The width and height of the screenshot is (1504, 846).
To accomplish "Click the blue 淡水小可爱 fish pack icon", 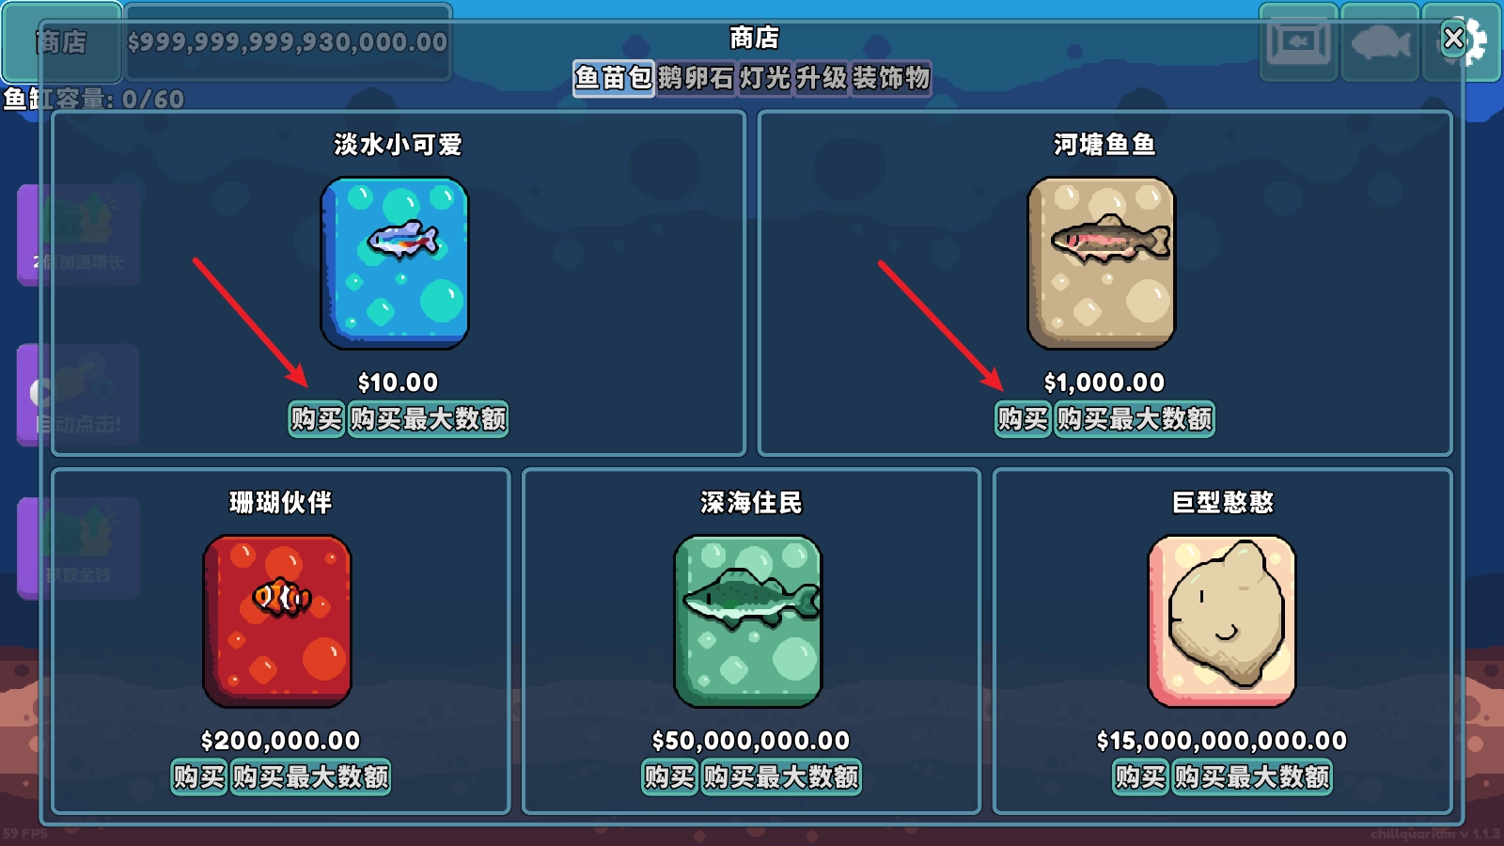I will [395, 263].
